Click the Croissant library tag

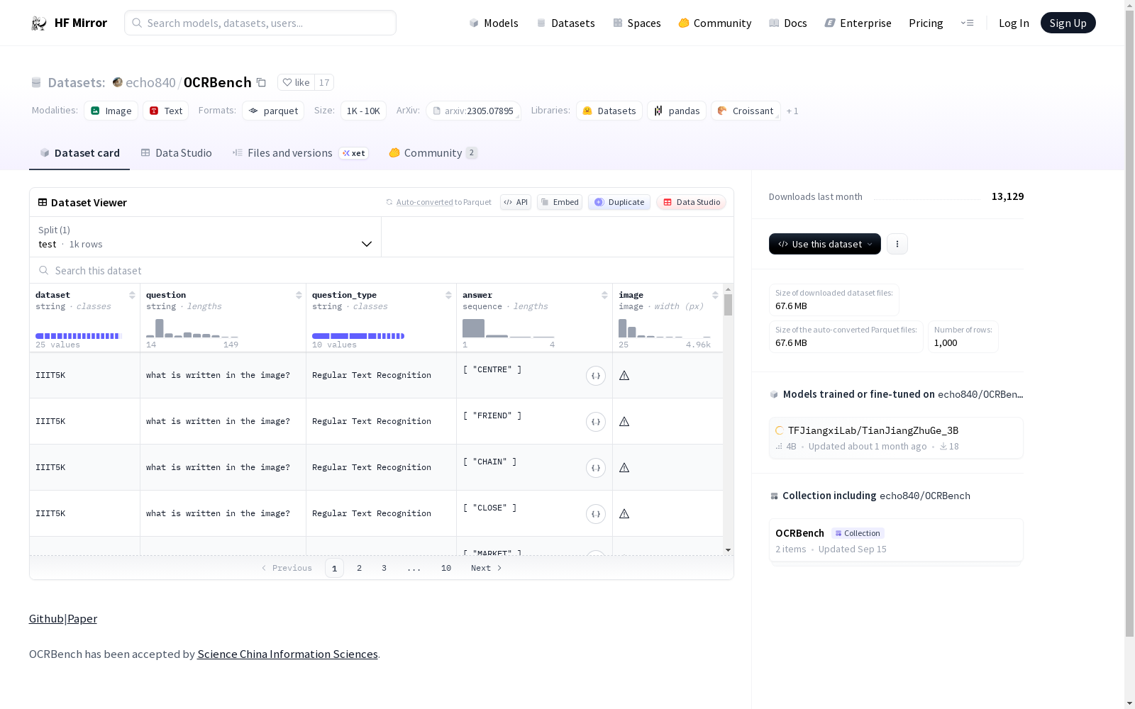[x=746, y=111]
